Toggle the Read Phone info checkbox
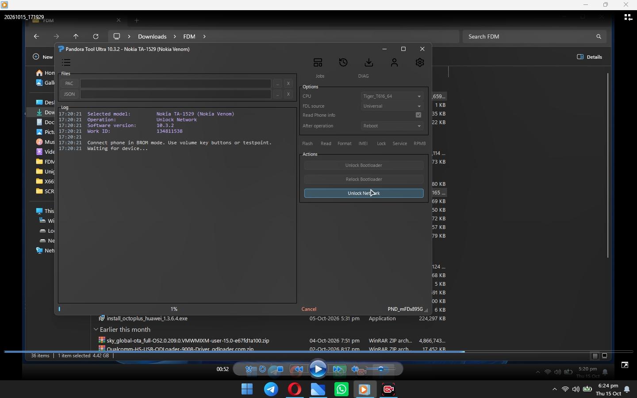637x398 pixels. click(x=418, y=115)
